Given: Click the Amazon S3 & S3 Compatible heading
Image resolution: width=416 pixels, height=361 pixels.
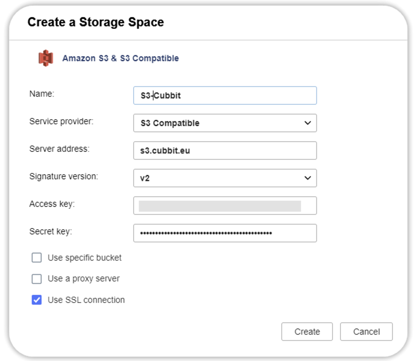Looking at the screenshot, I should 120,58.
